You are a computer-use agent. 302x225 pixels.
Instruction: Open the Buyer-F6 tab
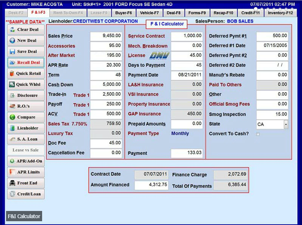[x=123, y=13]
